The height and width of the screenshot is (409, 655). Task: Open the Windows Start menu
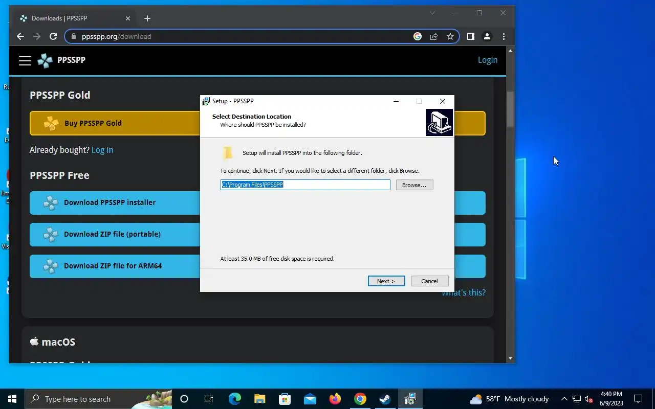tap(12, 399)
